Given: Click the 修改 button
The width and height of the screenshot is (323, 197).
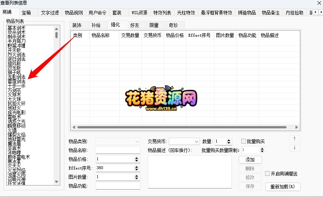Looking at the screenshot, I should point(250,177).
